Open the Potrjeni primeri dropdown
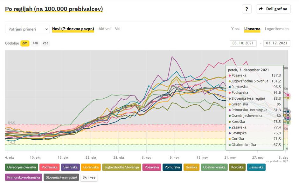 tap(27, 29)
